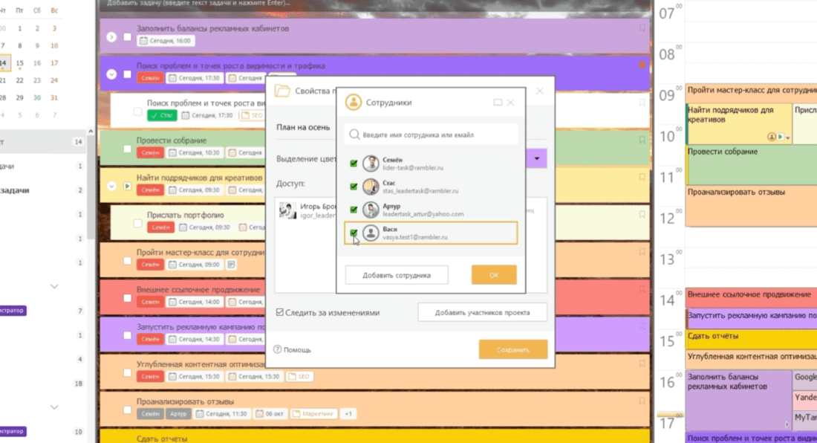Click the play icon on Найти подрядчиков task

pos(127,186)
